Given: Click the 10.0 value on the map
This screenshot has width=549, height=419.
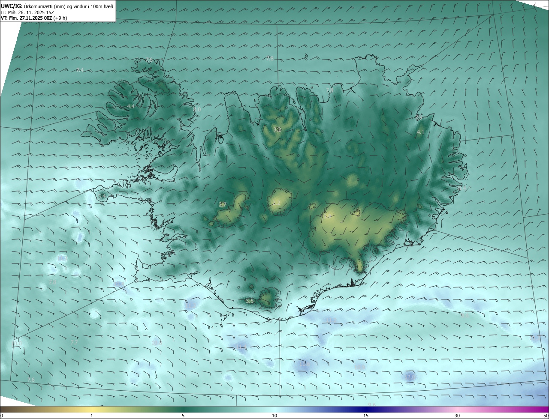Looking at the screenshot, I should 16,343.
